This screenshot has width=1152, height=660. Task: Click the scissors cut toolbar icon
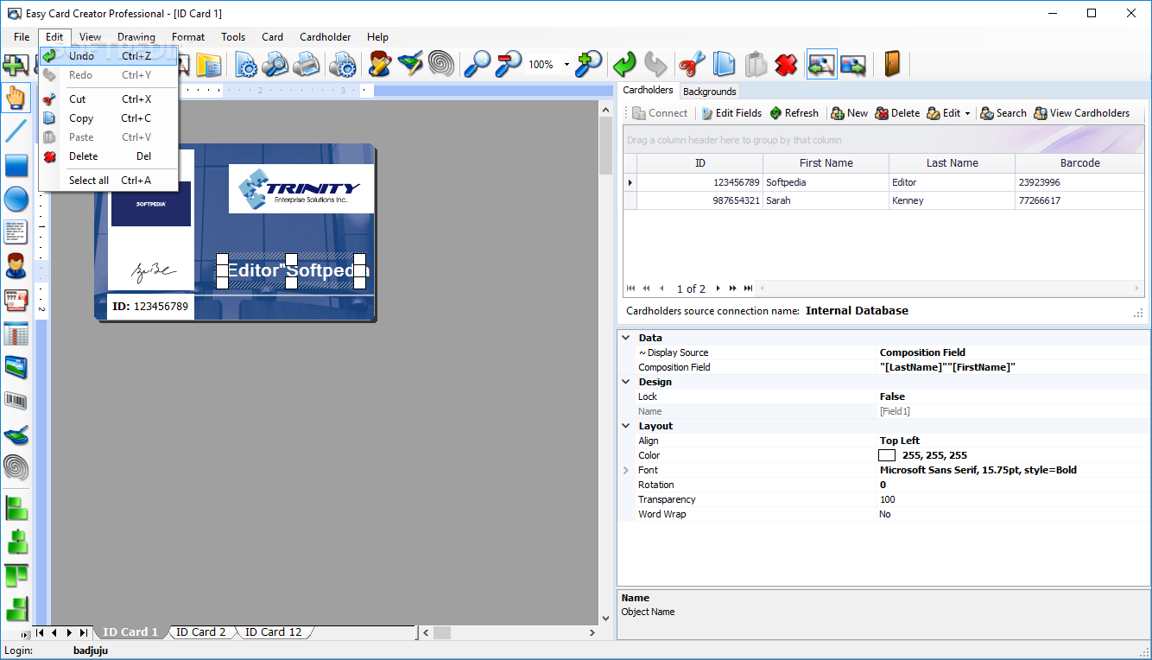tap(692, 65)
